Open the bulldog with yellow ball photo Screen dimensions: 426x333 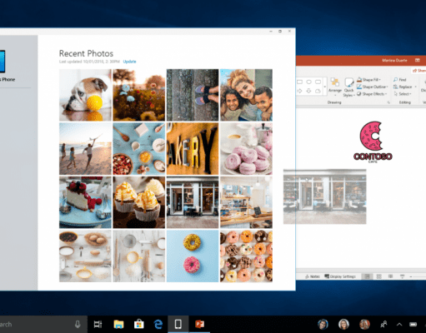85,95
